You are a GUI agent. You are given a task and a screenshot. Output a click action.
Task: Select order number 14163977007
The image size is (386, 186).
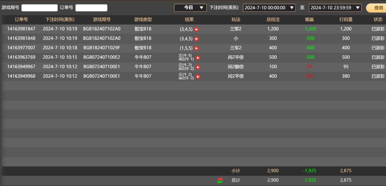21,48
